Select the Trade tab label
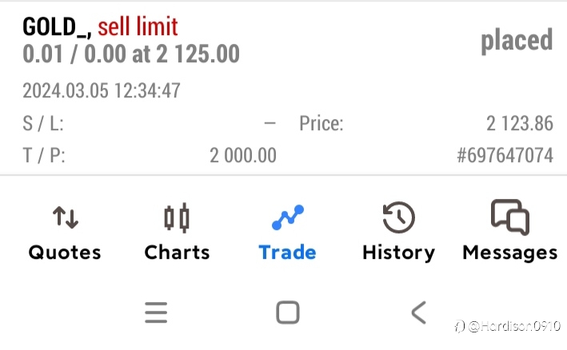 [287, 253]
